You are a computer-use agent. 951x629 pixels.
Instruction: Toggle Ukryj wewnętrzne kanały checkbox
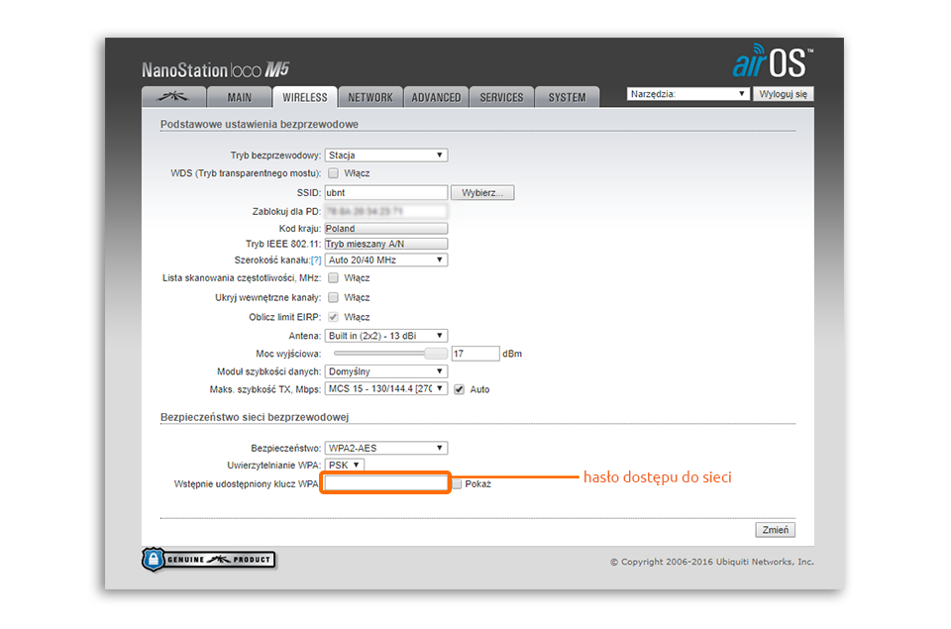coord(333,297)
